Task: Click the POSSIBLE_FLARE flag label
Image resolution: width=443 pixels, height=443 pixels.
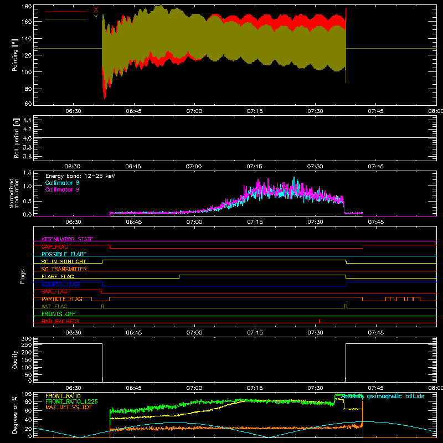Action: [x=64, y=254]
